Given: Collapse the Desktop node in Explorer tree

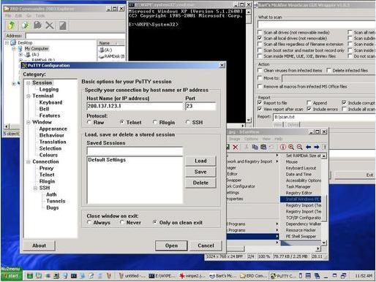Looking at the screenshot, I should tap(7, 43).
